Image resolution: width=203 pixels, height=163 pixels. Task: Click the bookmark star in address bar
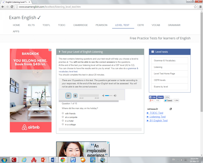point(195,7)
